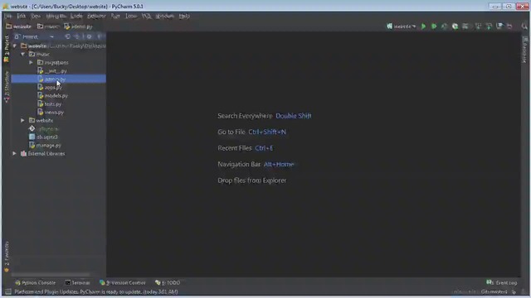Open the Run menu
Viewport: 531px width, 298px height.
pyautogui.click(x=115, y=16)
